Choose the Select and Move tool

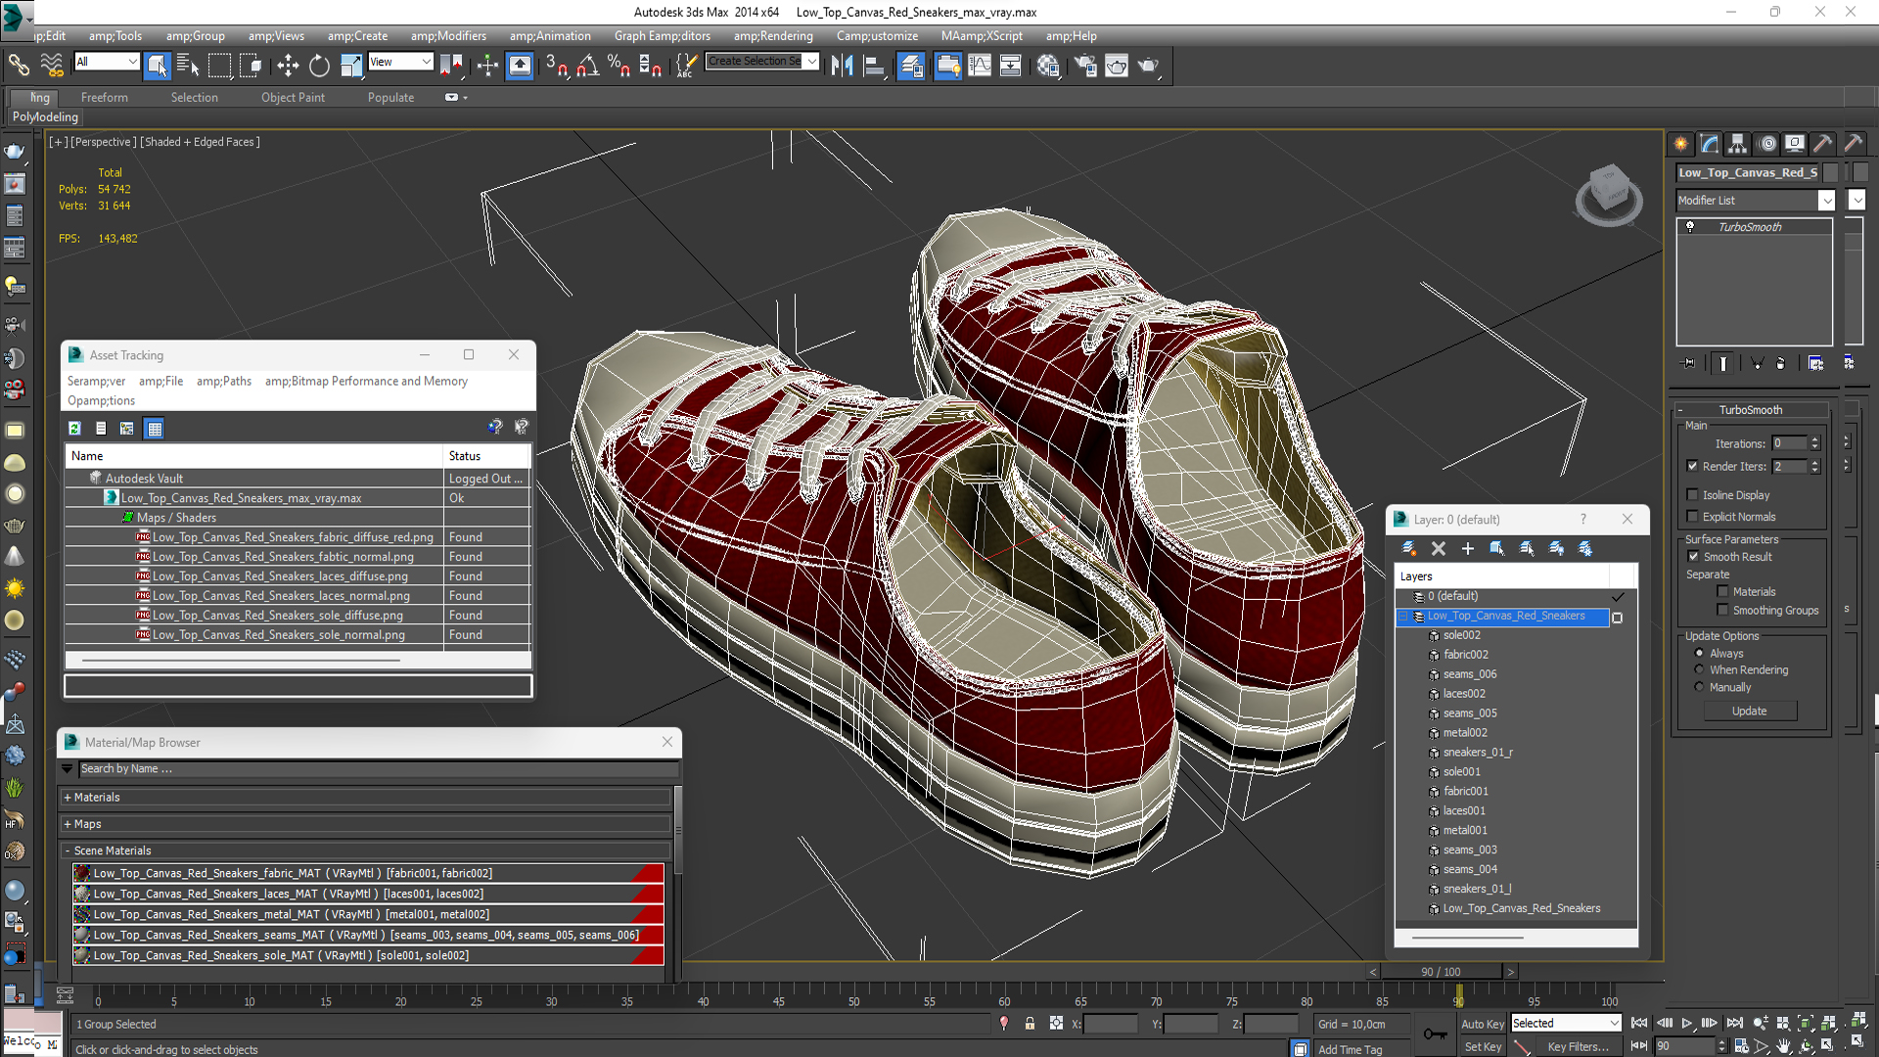click(x=288, y=66)
